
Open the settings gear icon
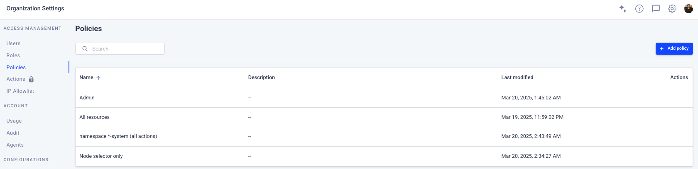[672, 8]
